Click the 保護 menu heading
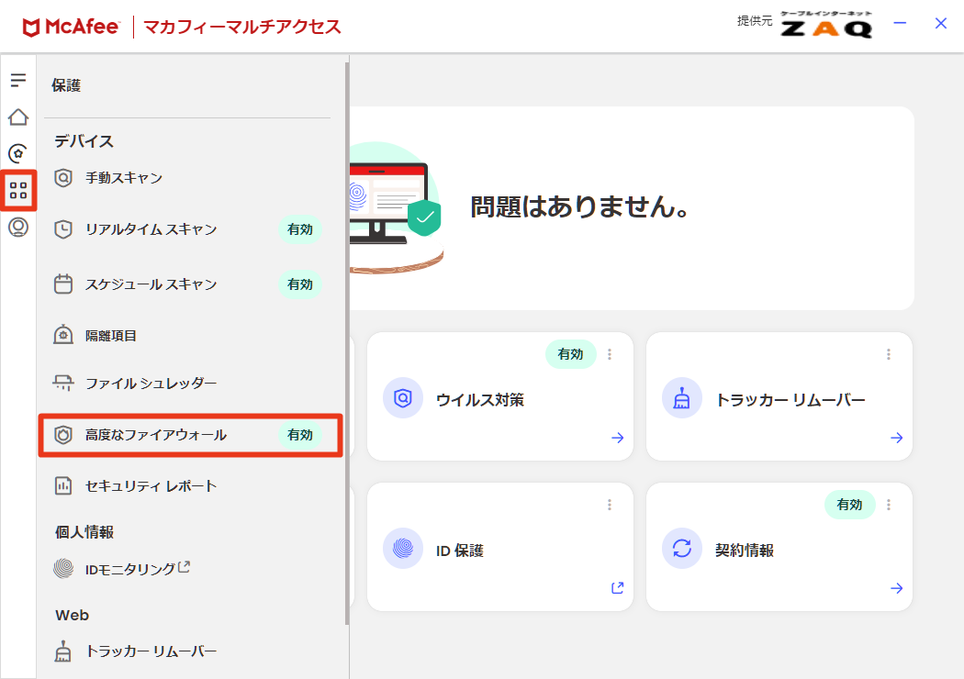 click(66, 85)
